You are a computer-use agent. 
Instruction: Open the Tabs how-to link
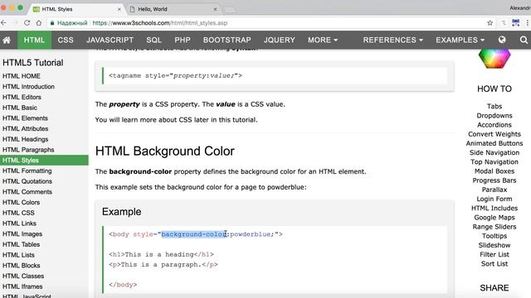click(x=494, y=106)
